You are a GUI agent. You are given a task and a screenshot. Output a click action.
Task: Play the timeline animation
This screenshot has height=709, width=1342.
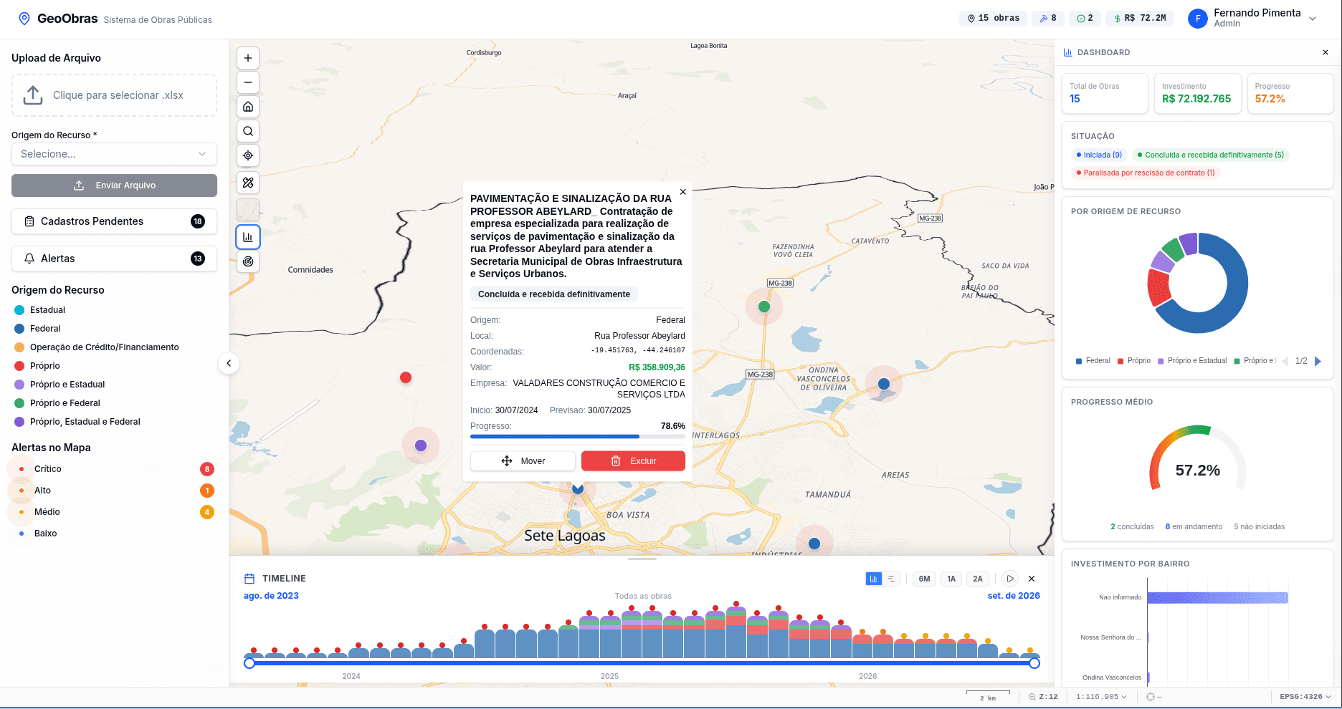coord(1010,579)
